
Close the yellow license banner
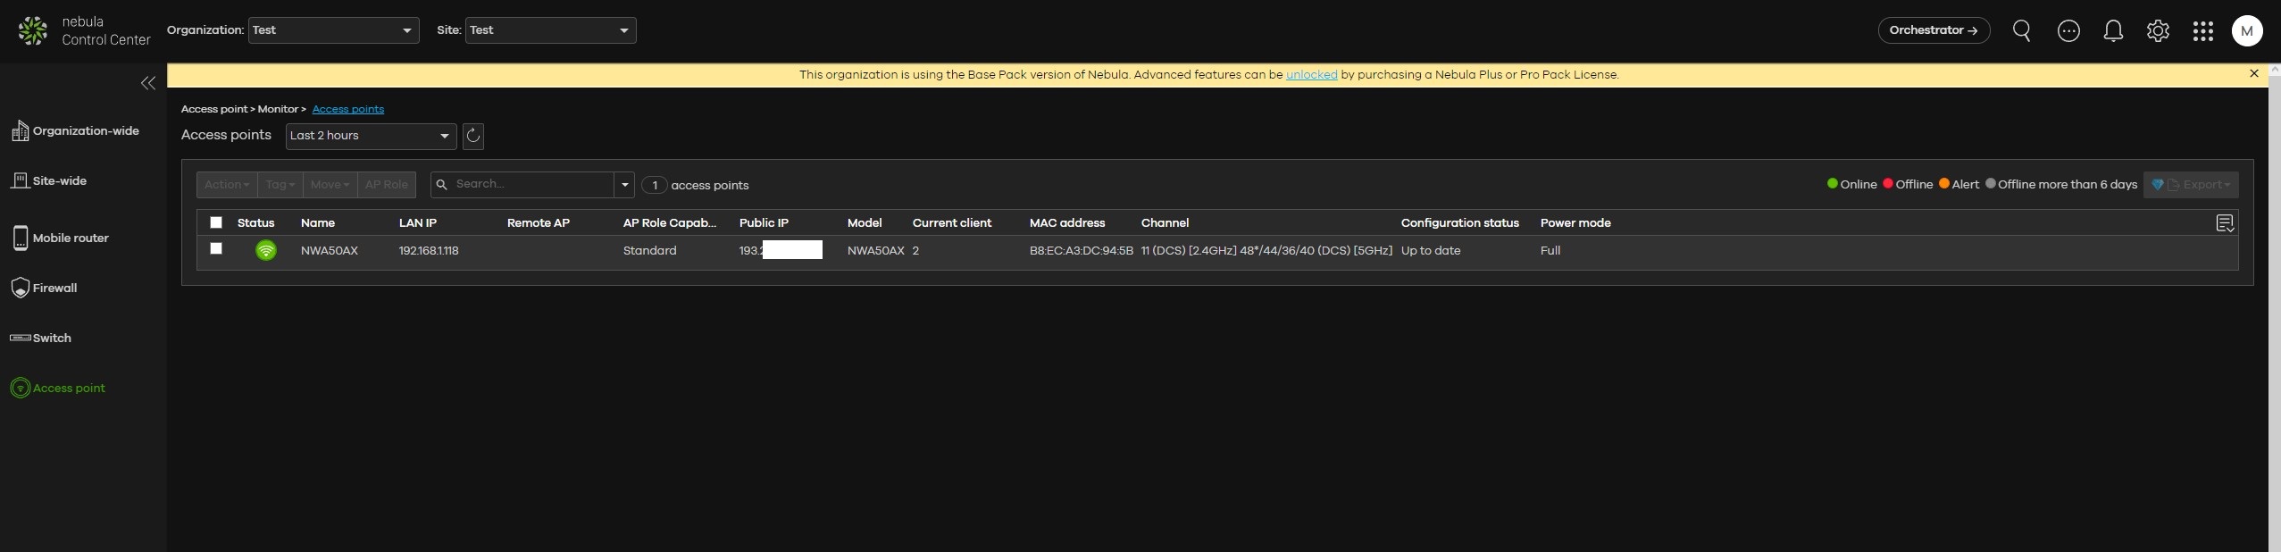pyautogui.click(x=2254, y=74)
